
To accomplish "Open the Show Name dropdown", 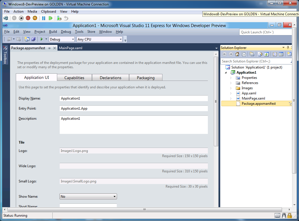I will point(88,196).
